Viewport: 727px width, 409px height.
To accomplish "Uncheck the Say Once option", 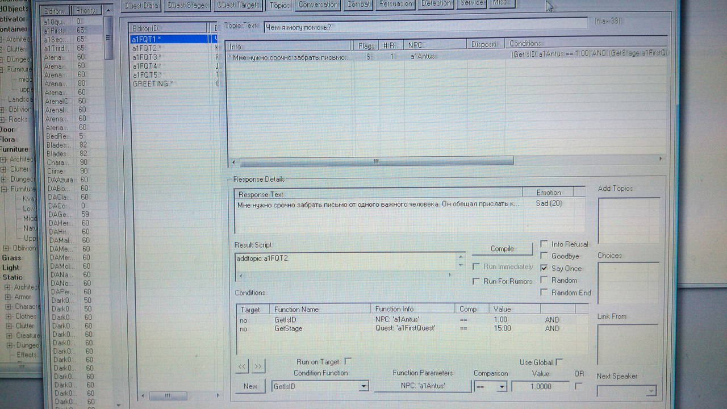I will pyautogui.click(x=544, y=268).
